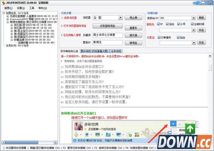214x151 pixels.
Task: Toggle the IP checkbox after 登陆后
Action: click(158, 24)
